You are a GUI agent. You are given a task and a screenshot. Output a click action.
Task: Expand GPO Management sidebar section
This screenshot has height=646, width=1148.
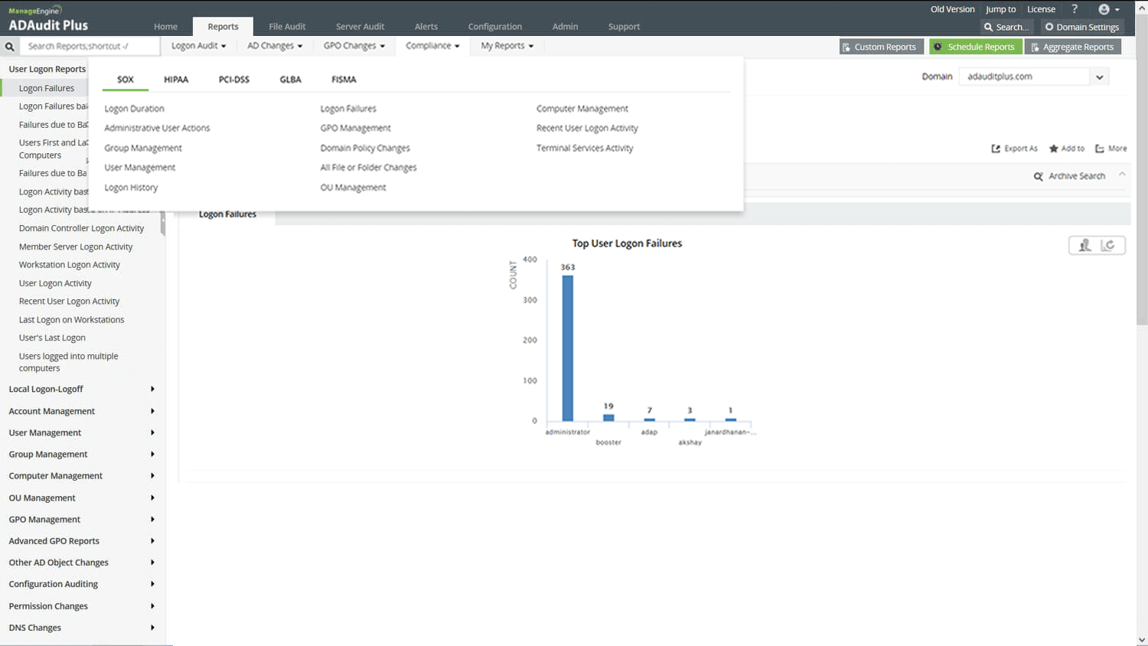[82, 519]
